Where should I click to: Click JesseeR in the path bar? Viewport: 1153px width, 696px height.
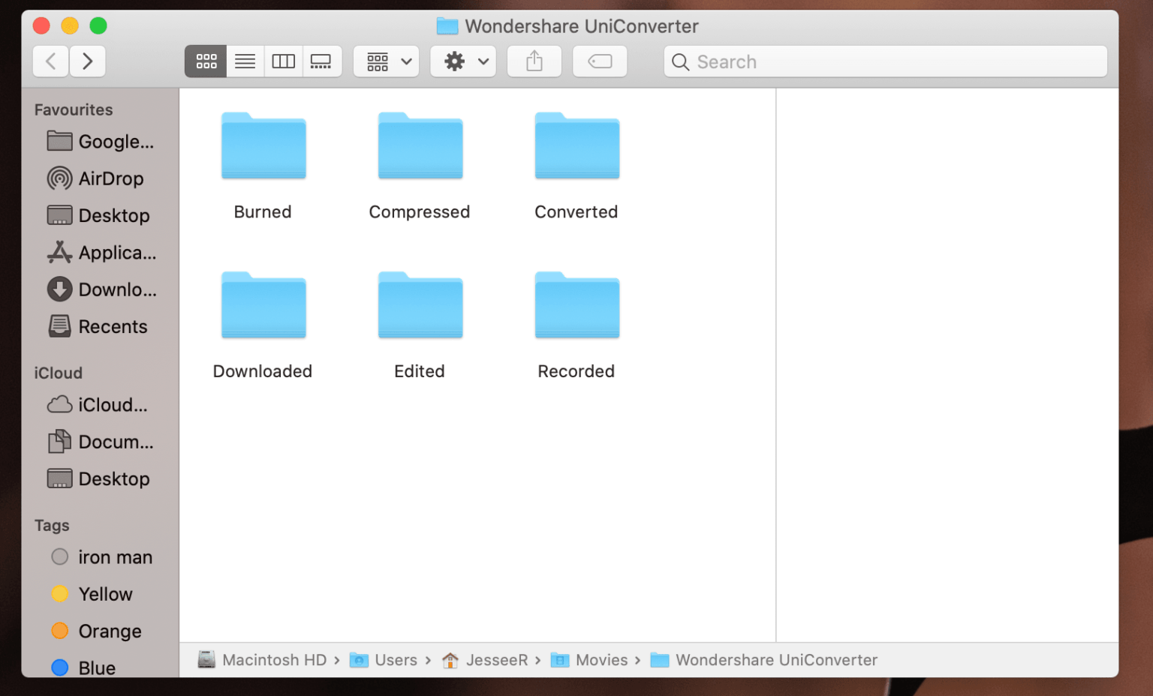[485, 660]
